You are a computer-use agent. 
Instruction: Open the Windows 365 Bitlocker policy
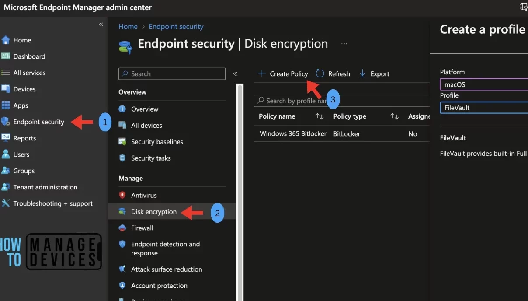click(x=293, y=134)
